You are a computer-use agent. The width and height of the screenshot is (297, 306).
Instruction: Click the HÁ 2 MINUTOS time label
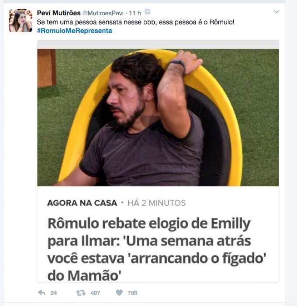tap(157, 203)
